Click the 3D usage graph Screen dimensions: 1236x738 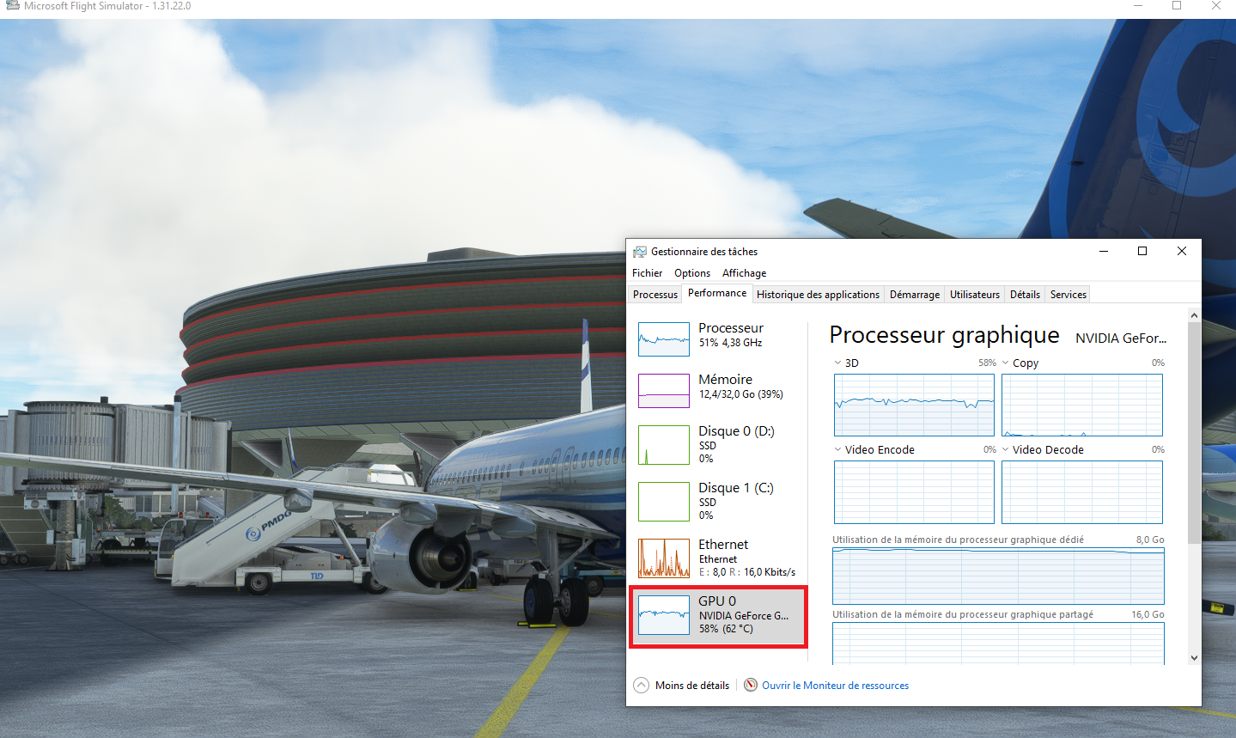(x=914, y=406)
